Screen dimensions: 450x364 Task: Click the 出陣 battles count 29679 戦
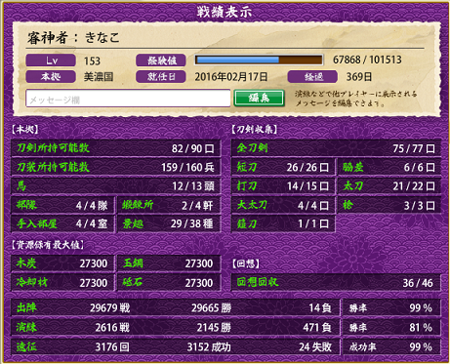tap(109, 307)
